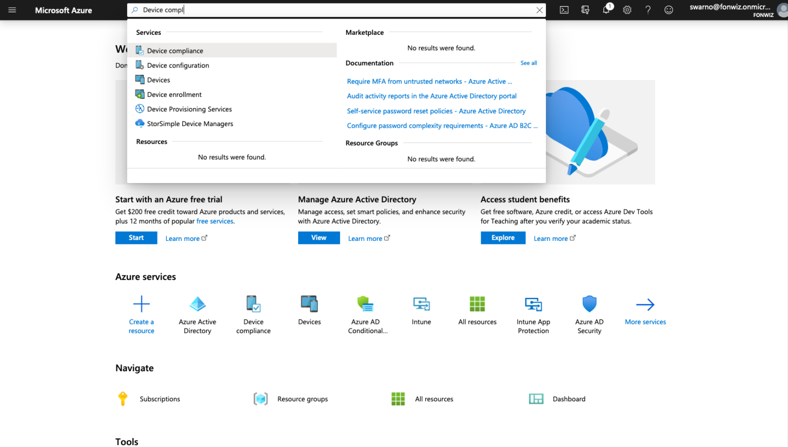
Task: Send feedback via the smiley icon
Action: coord(668,10)
